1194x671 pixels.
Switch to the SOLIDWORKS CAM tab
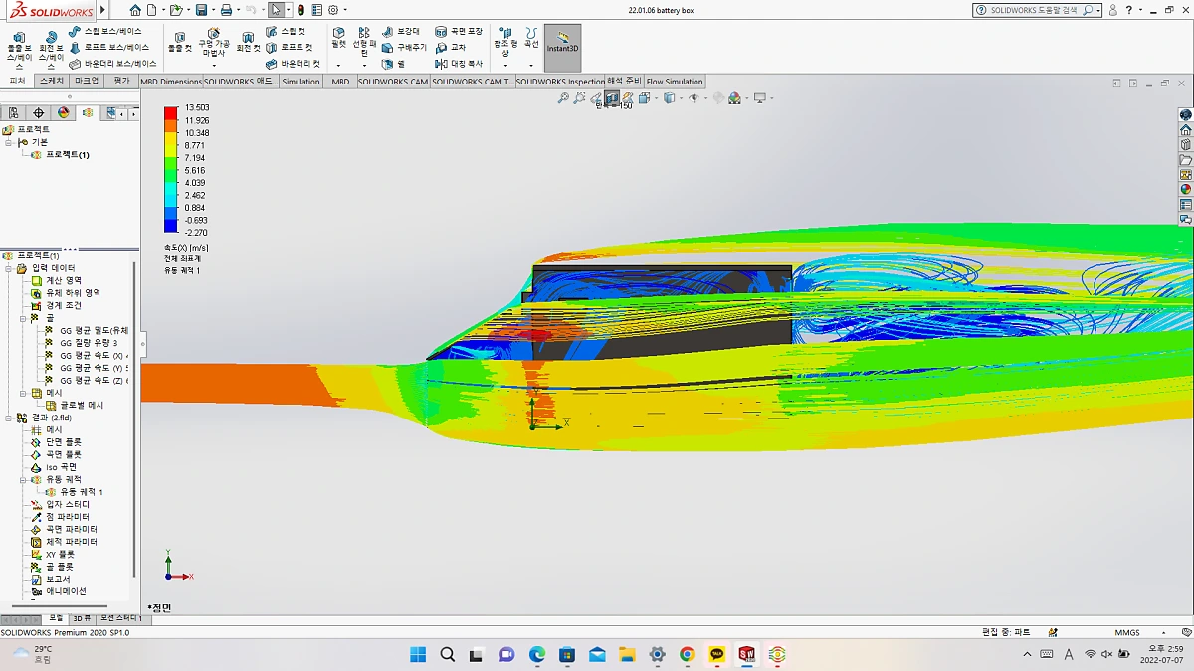point(392,82)
